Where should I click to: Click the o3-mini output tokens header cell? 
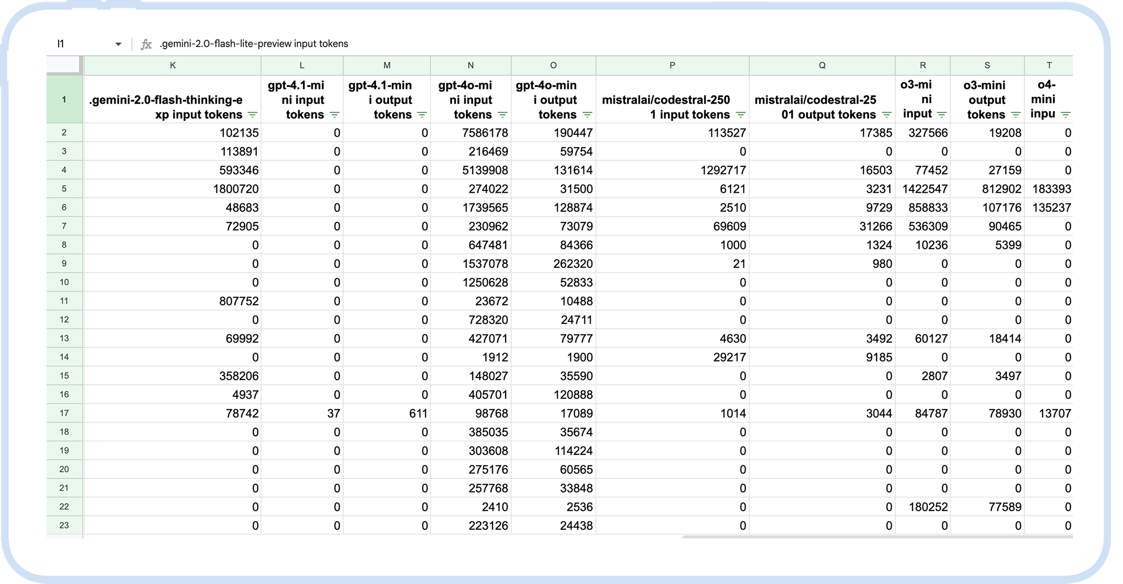pyautogui.click(x=987, y=99)
